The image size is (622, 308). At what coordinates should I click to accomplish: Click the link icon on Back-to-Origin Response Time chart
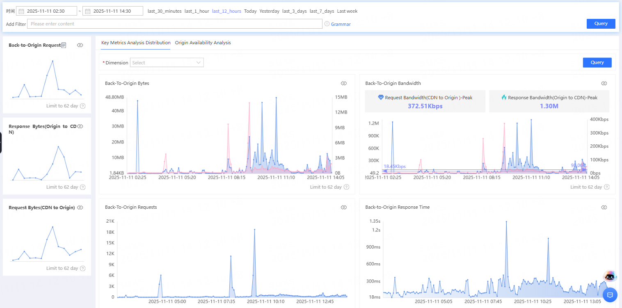click(x=604, y=207)
